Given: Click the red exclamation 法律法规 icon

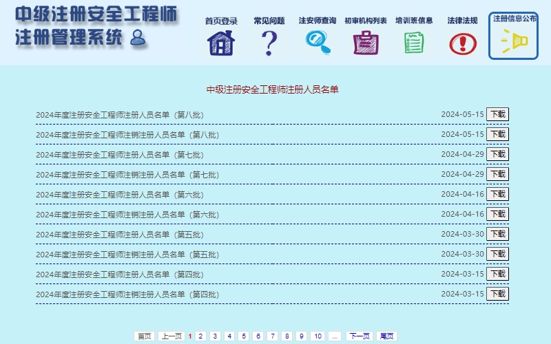Looking at the screenshot, I should pos(462,43).
